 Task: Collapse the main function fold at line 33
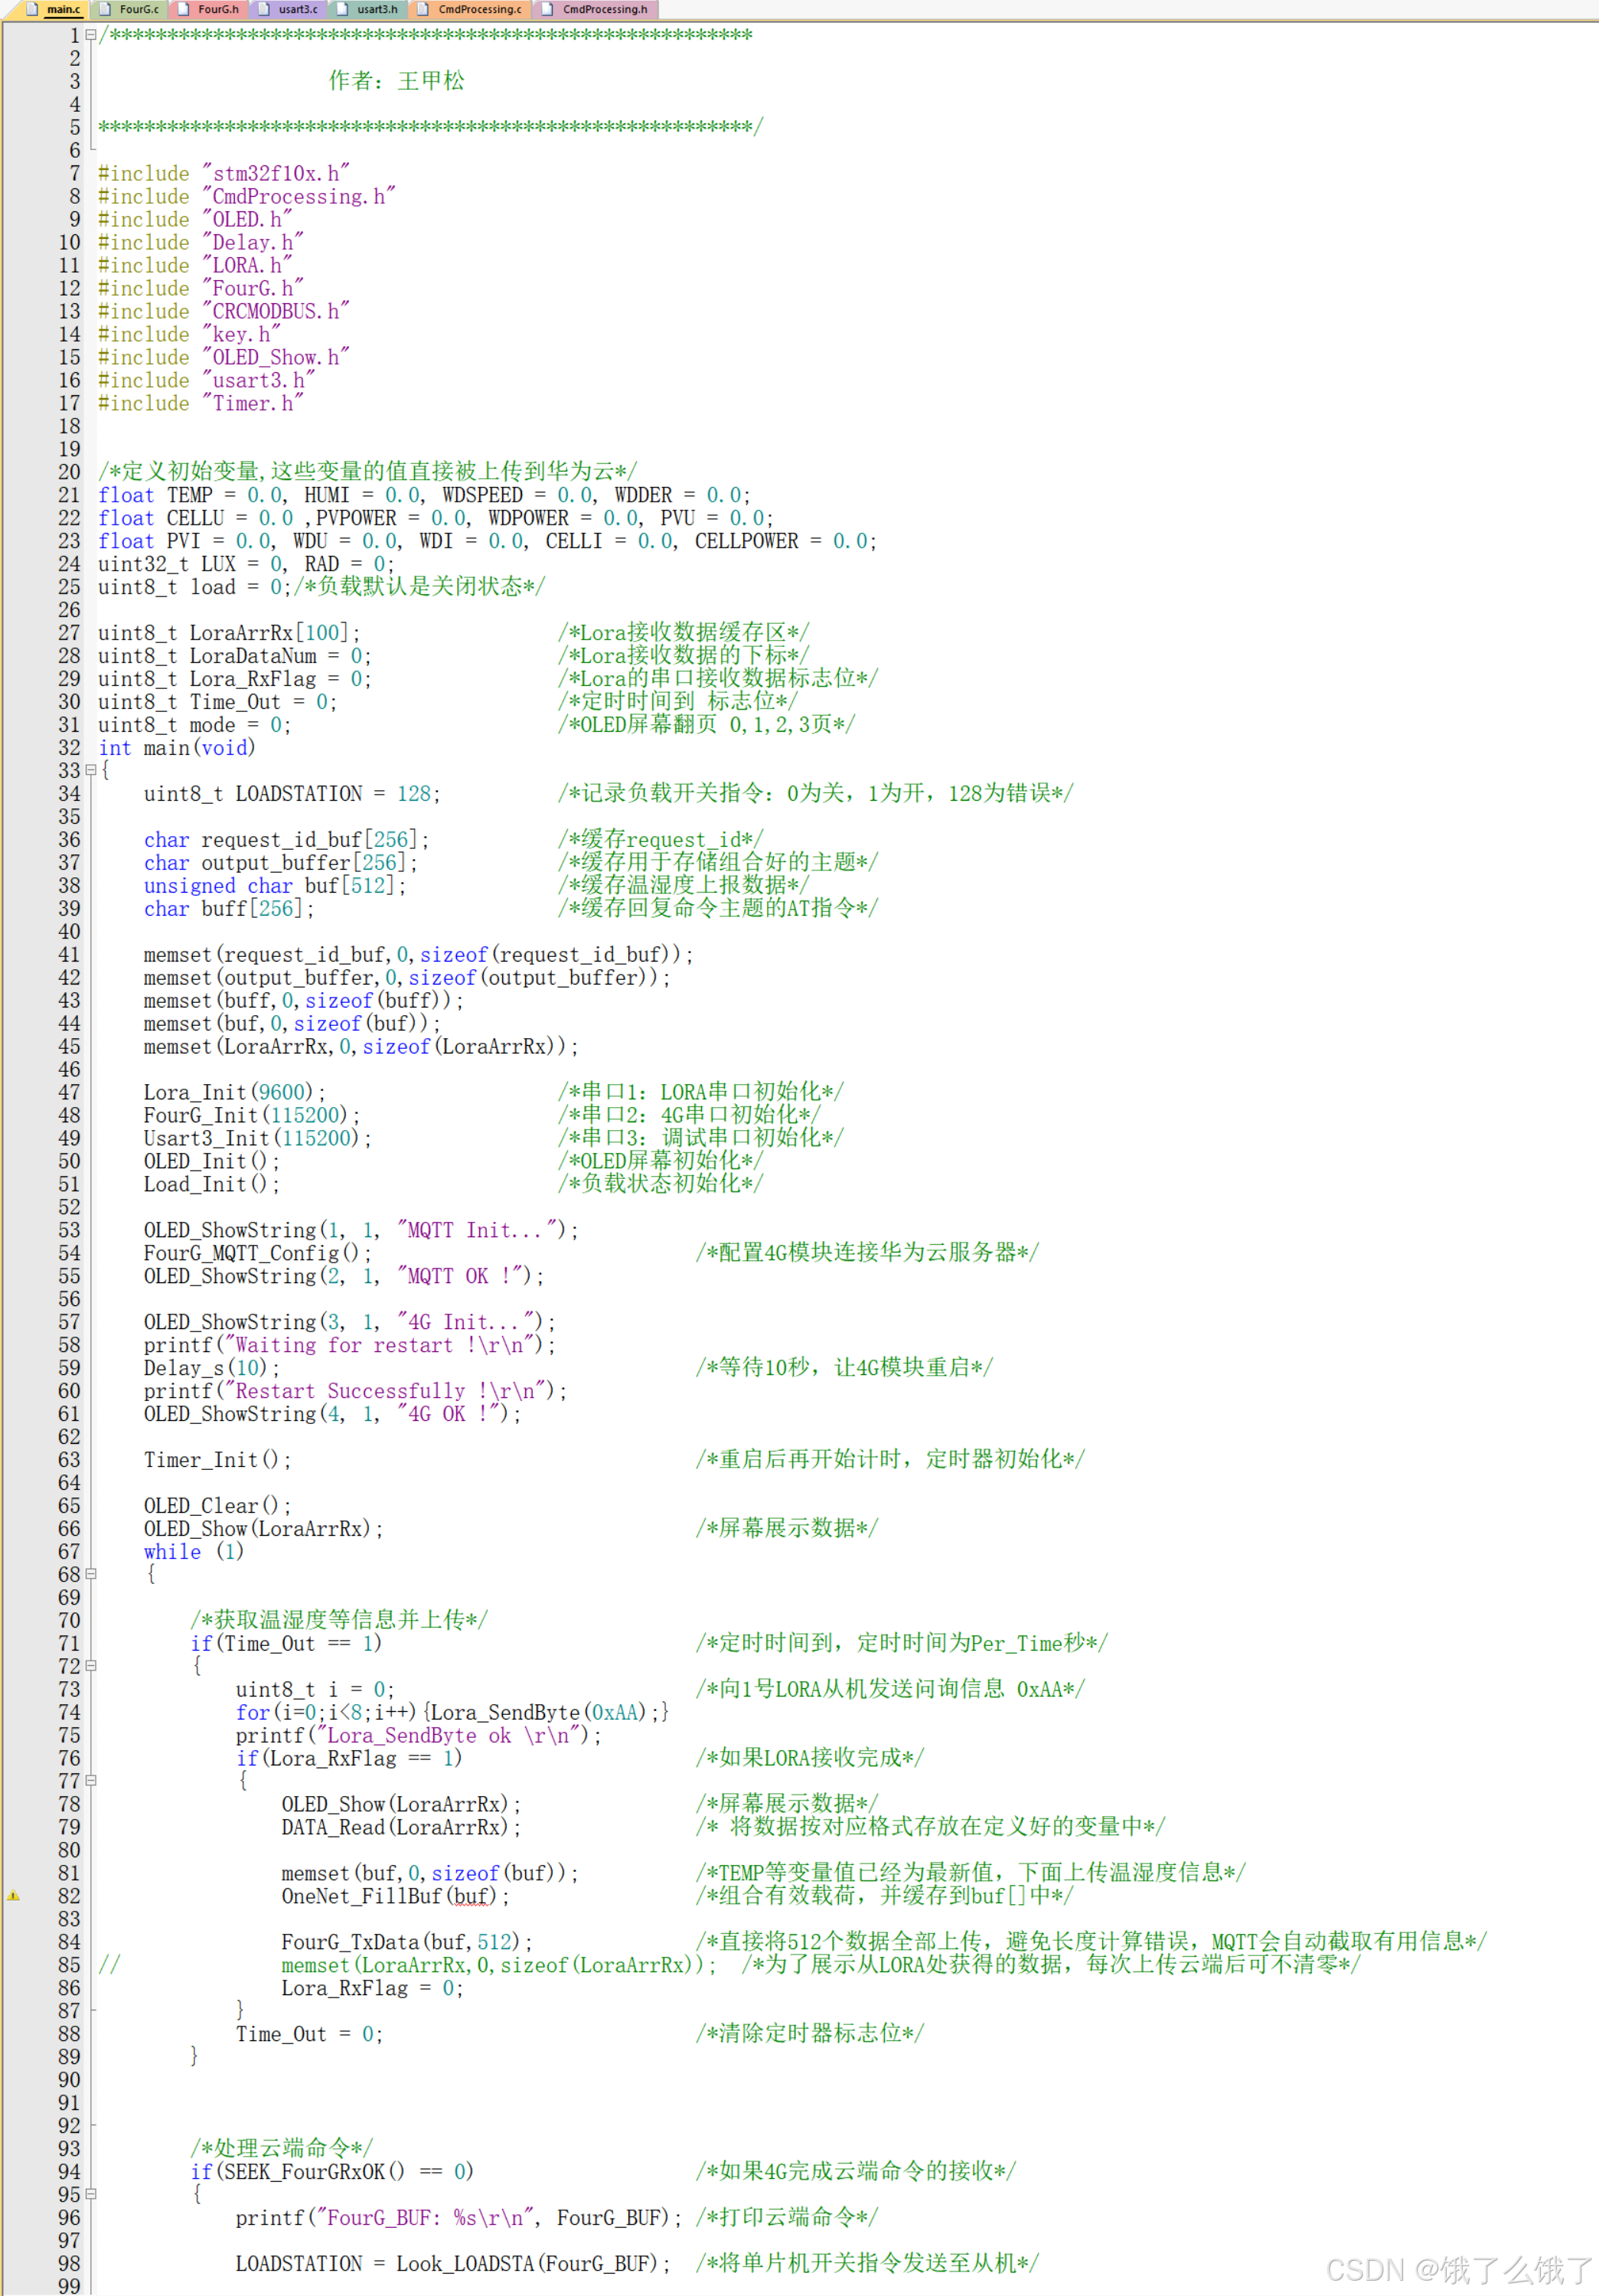pyautogui.click(x=91, y=770)
